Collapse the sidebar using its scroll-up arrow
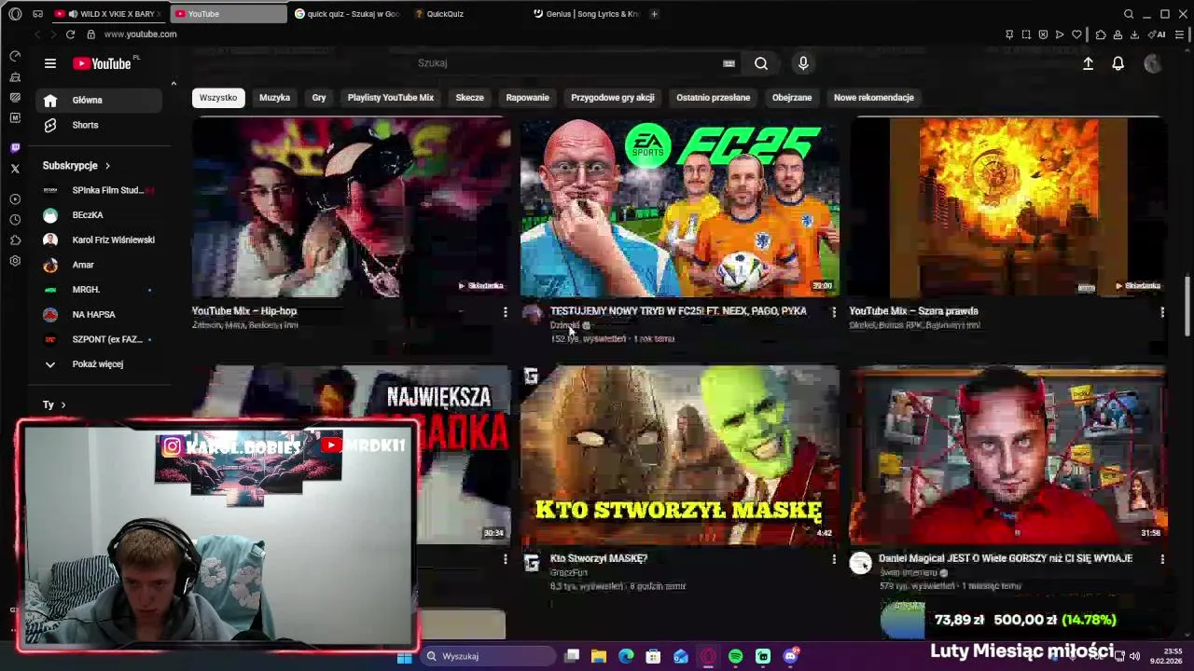The image size is (1194, 671). (174, 84)
